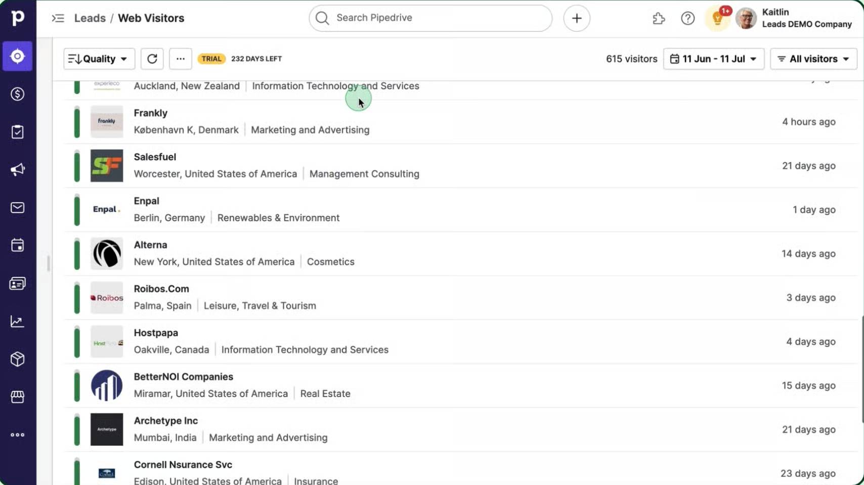Click the Roibos logo thumbnail

click(107, 298)
